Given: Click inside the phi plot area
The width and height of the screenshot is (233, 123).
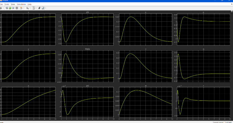Looking at the screenshot, I should pyautogui.click(x=87, y=30).
